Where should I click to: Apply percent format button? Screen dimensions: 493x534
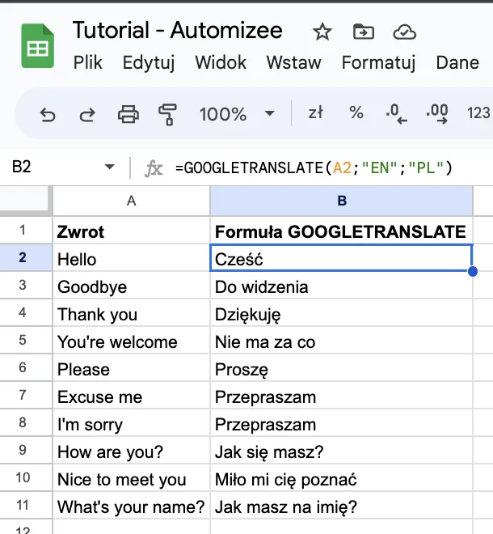(356, 112)
